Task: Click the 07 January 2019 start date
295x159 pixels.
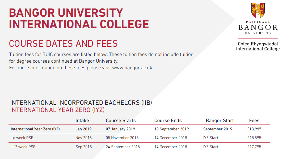Action: [x=120, y=129]
